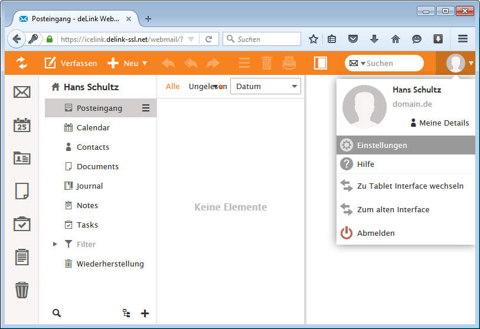This screenshot has height=329, width=480.
Task: Click the webmail Suchen search field
Action: point(391,63)
